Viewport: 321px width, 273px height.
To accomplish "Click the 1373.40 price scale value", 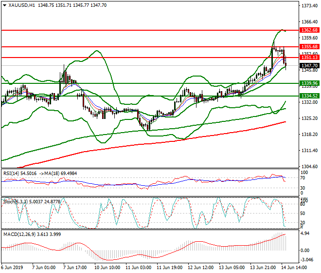I will pos(309,6).
